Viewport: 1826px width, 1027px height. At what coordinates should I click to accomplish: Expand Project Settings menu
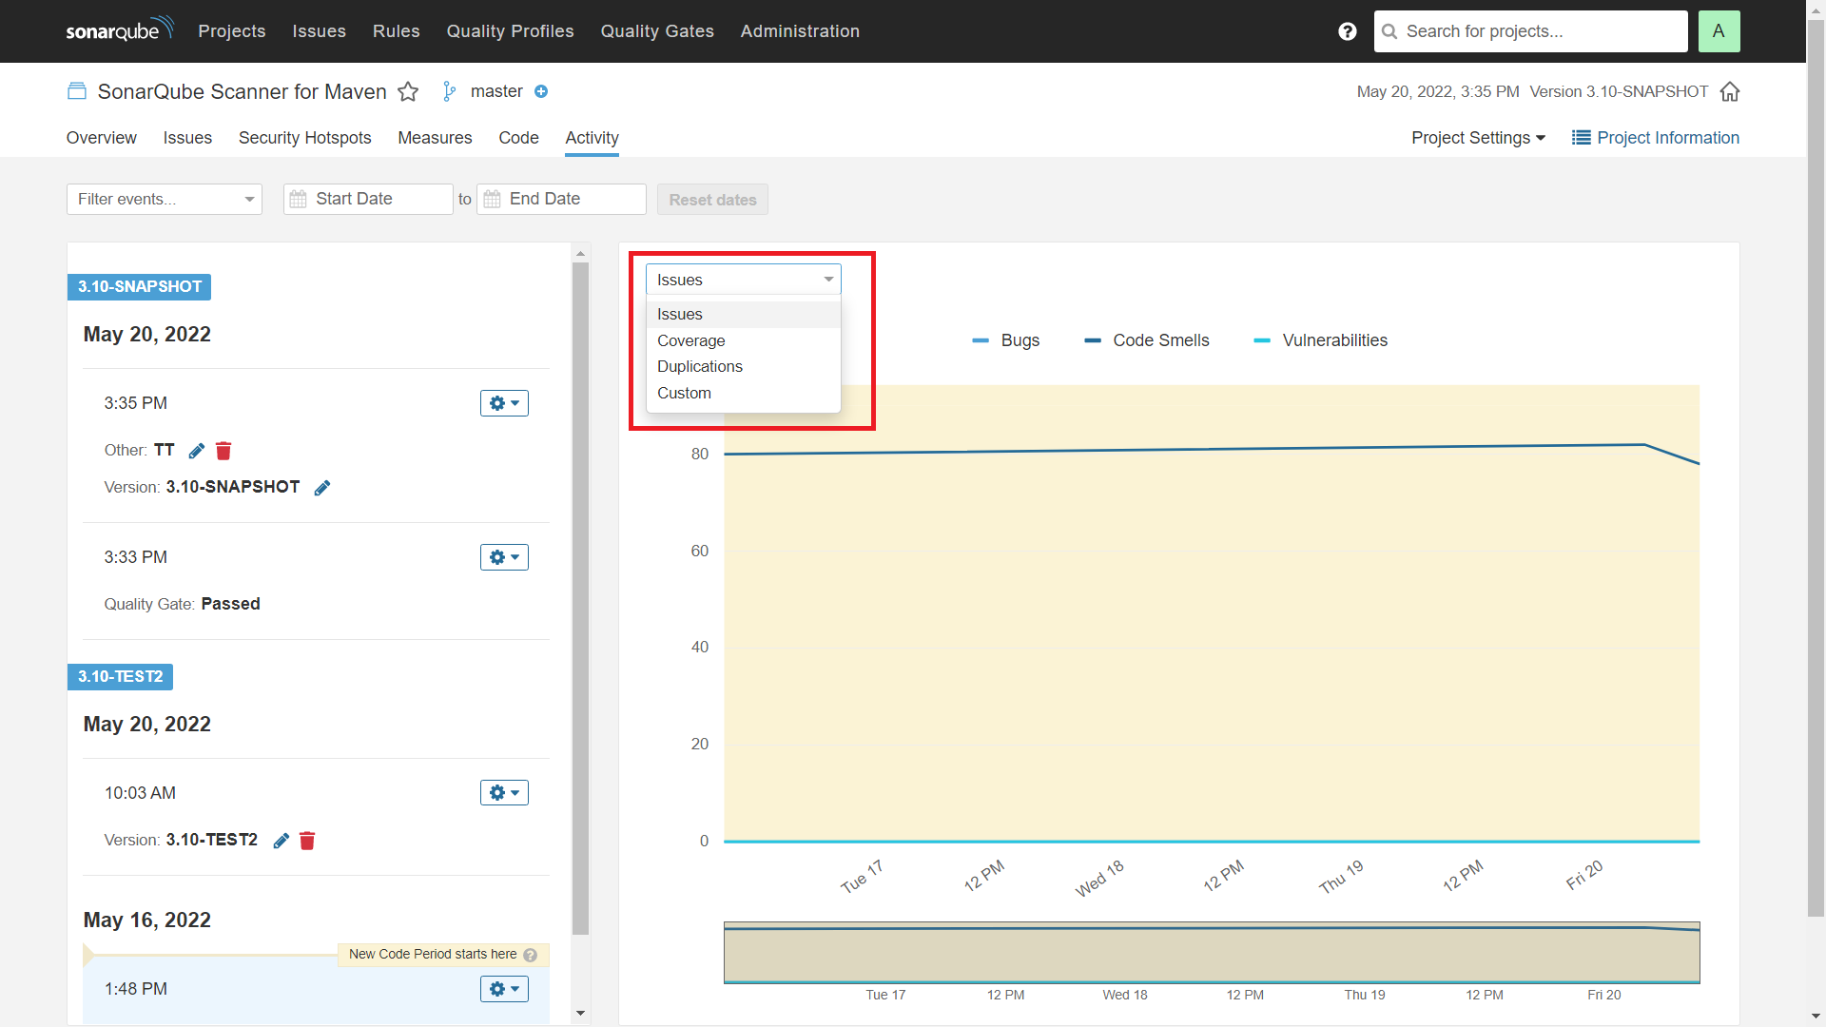pyautogui.click(x=1478, y=138)
